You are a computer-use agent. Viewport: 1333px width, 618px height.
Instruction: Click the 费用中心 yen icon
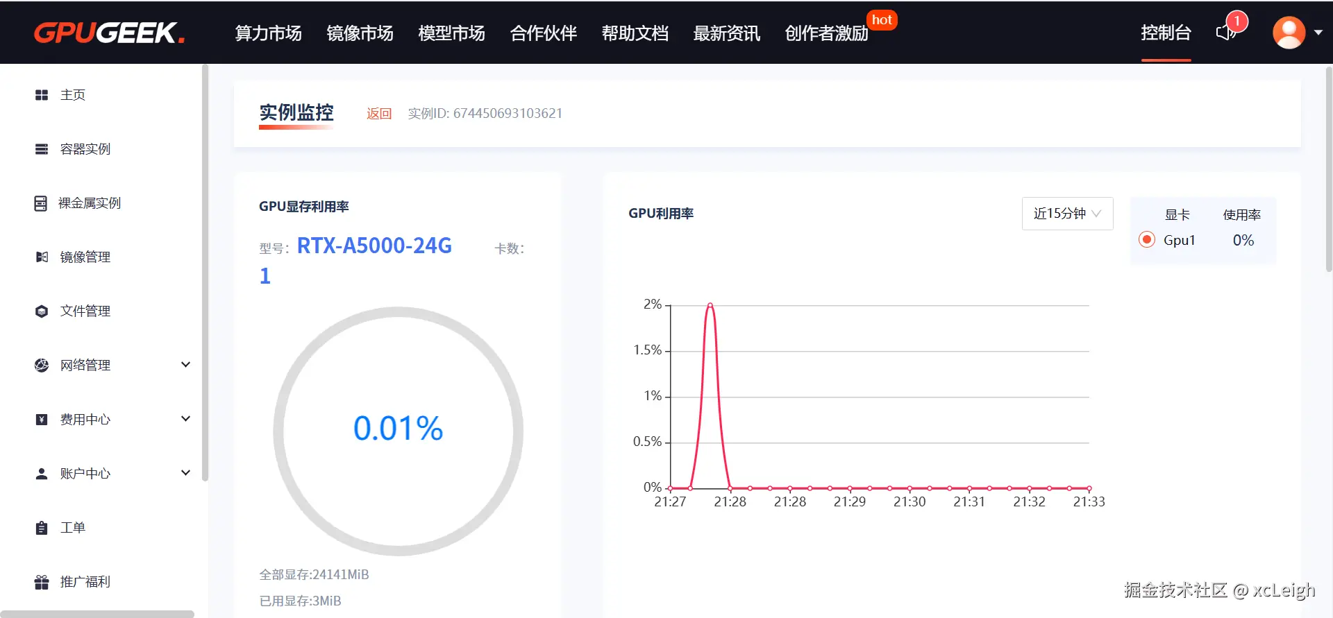click(42, 420)
